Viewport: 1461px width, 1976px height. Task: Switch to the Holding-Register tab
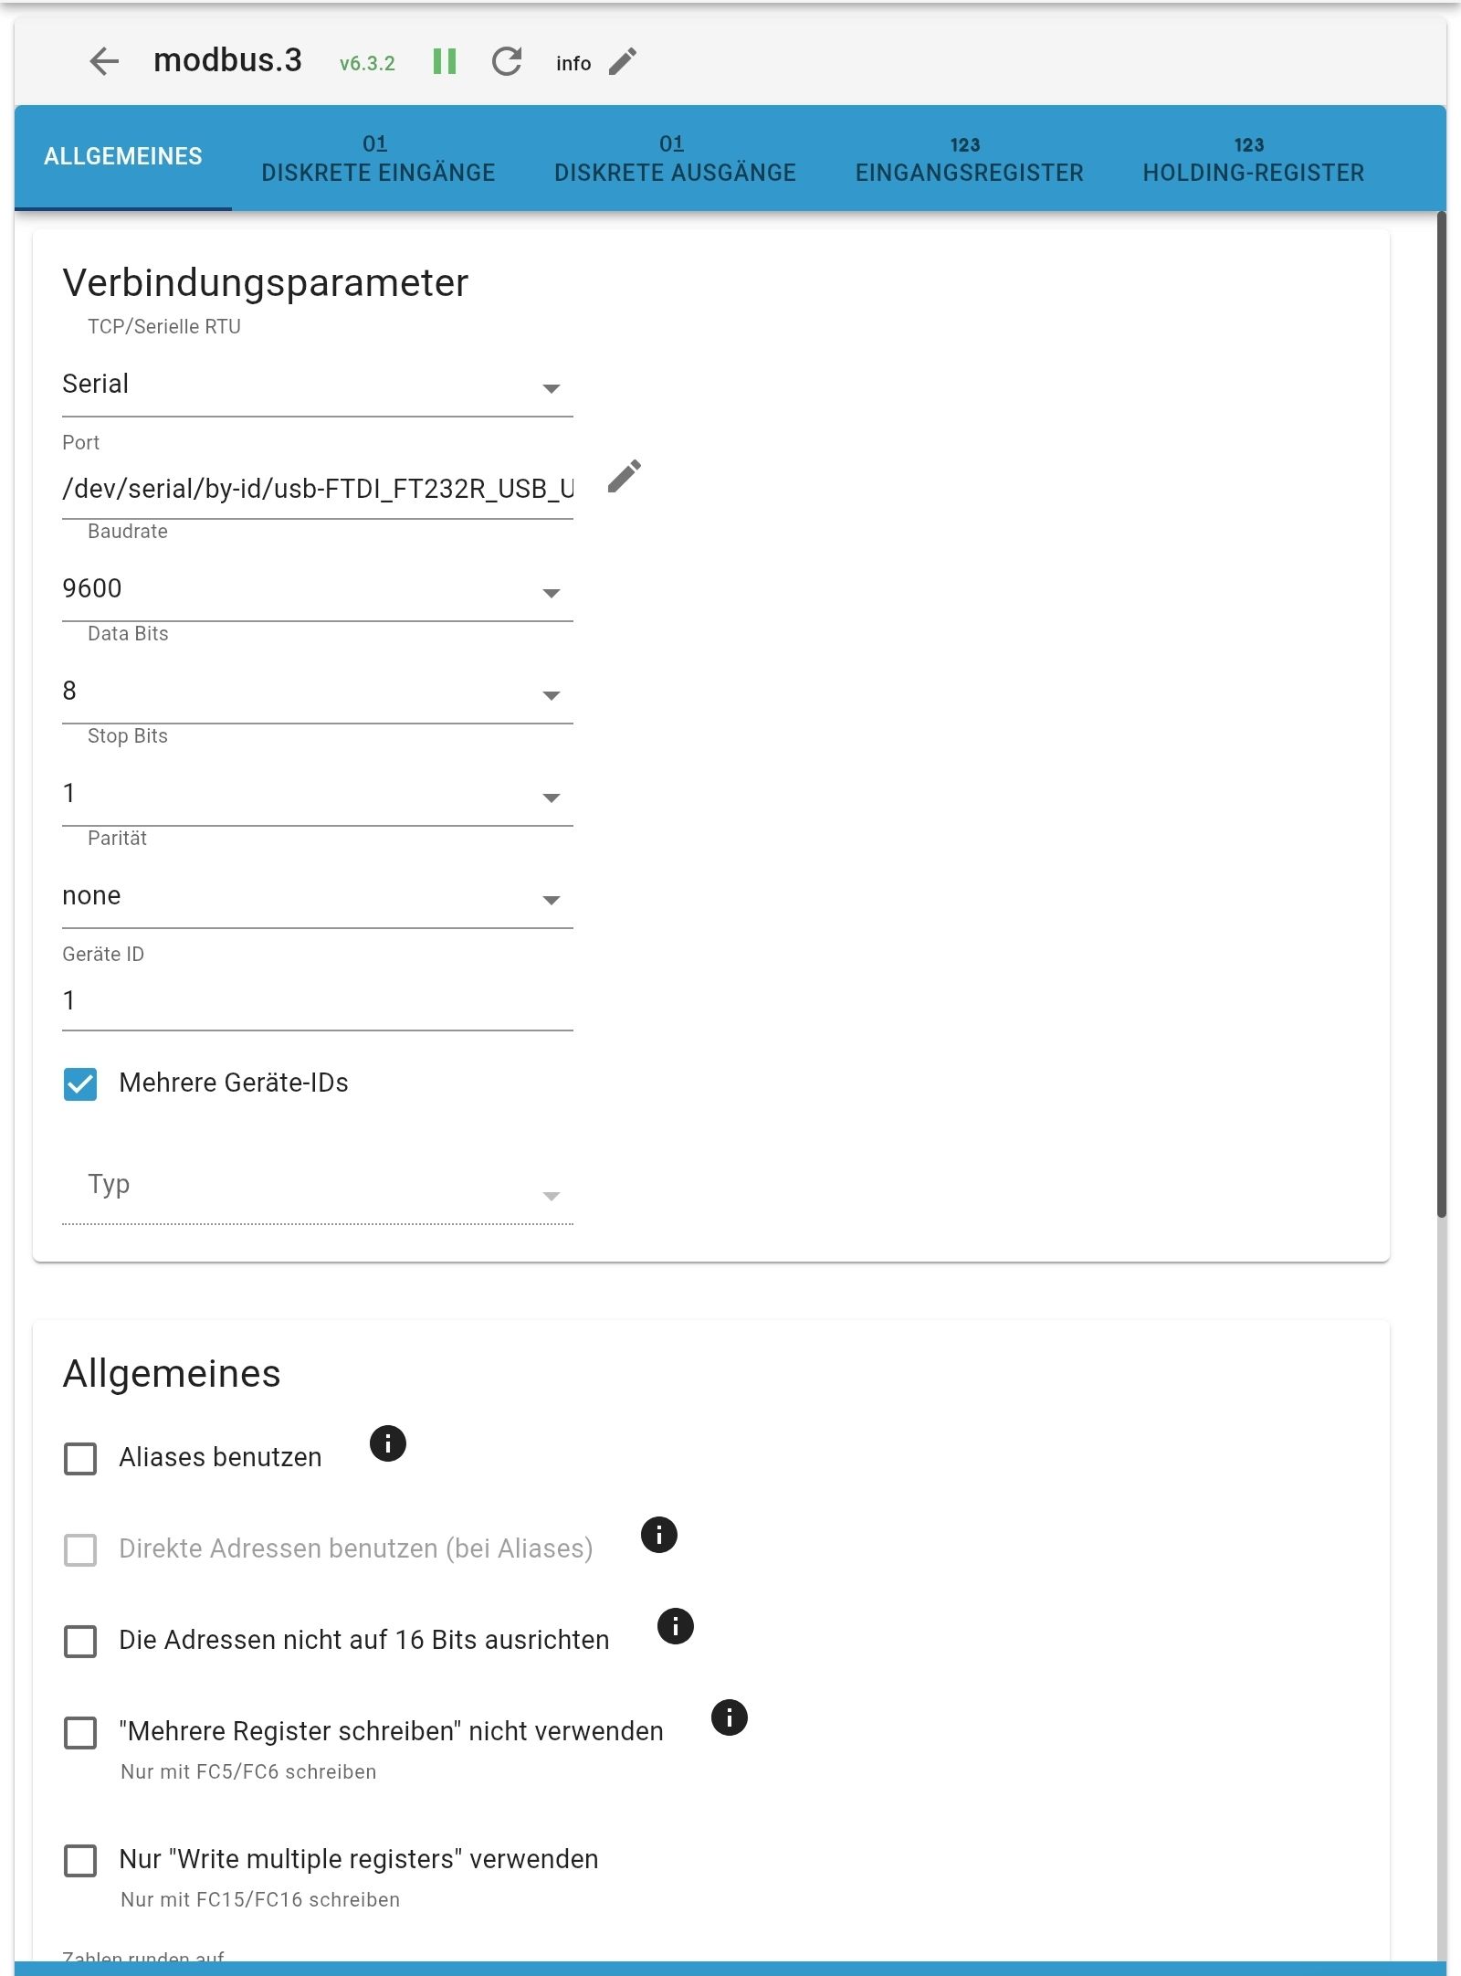[x=1253, y=158]
